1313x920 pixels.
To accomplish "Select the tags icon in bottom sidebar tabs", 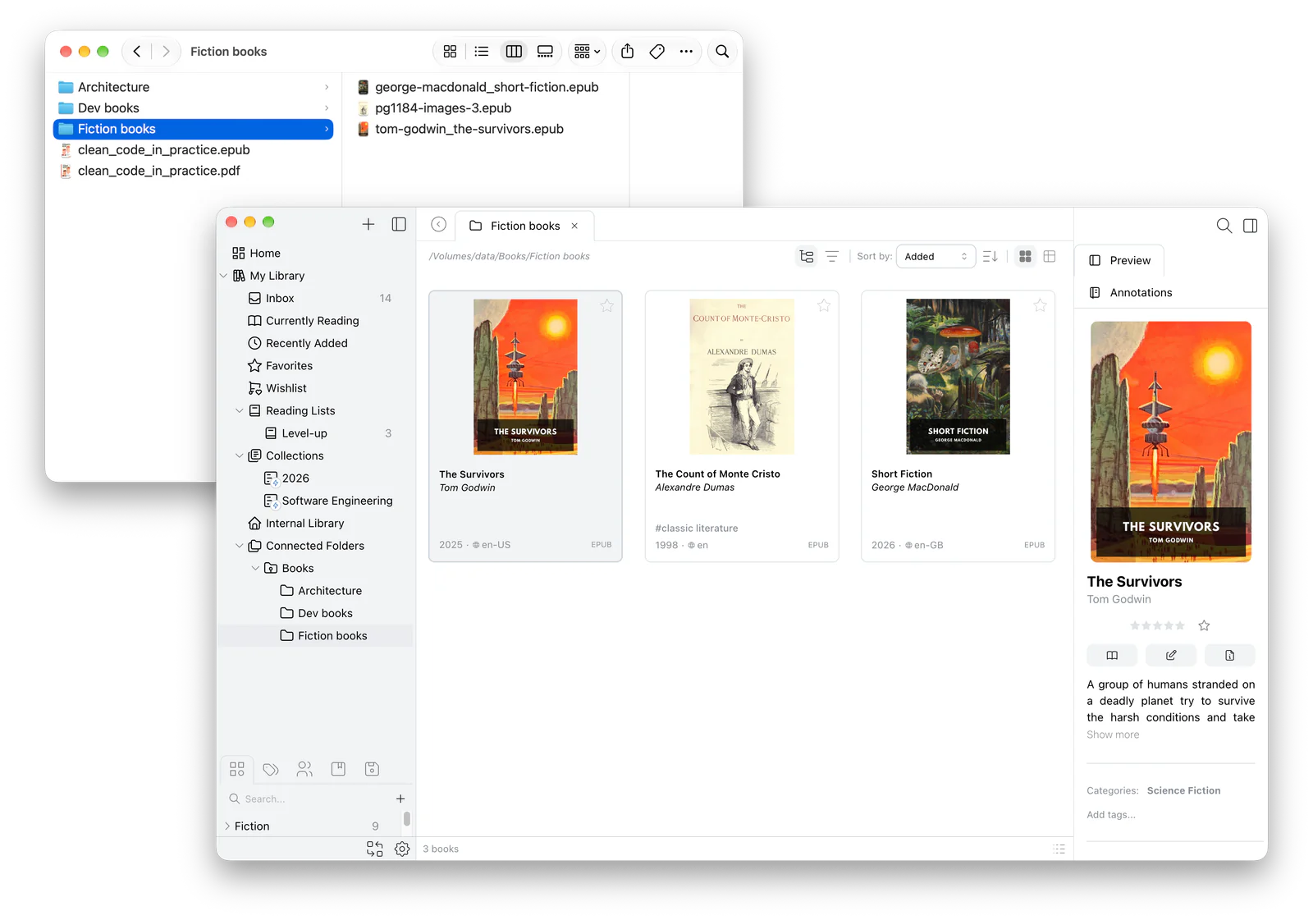I will click(271, 769).
